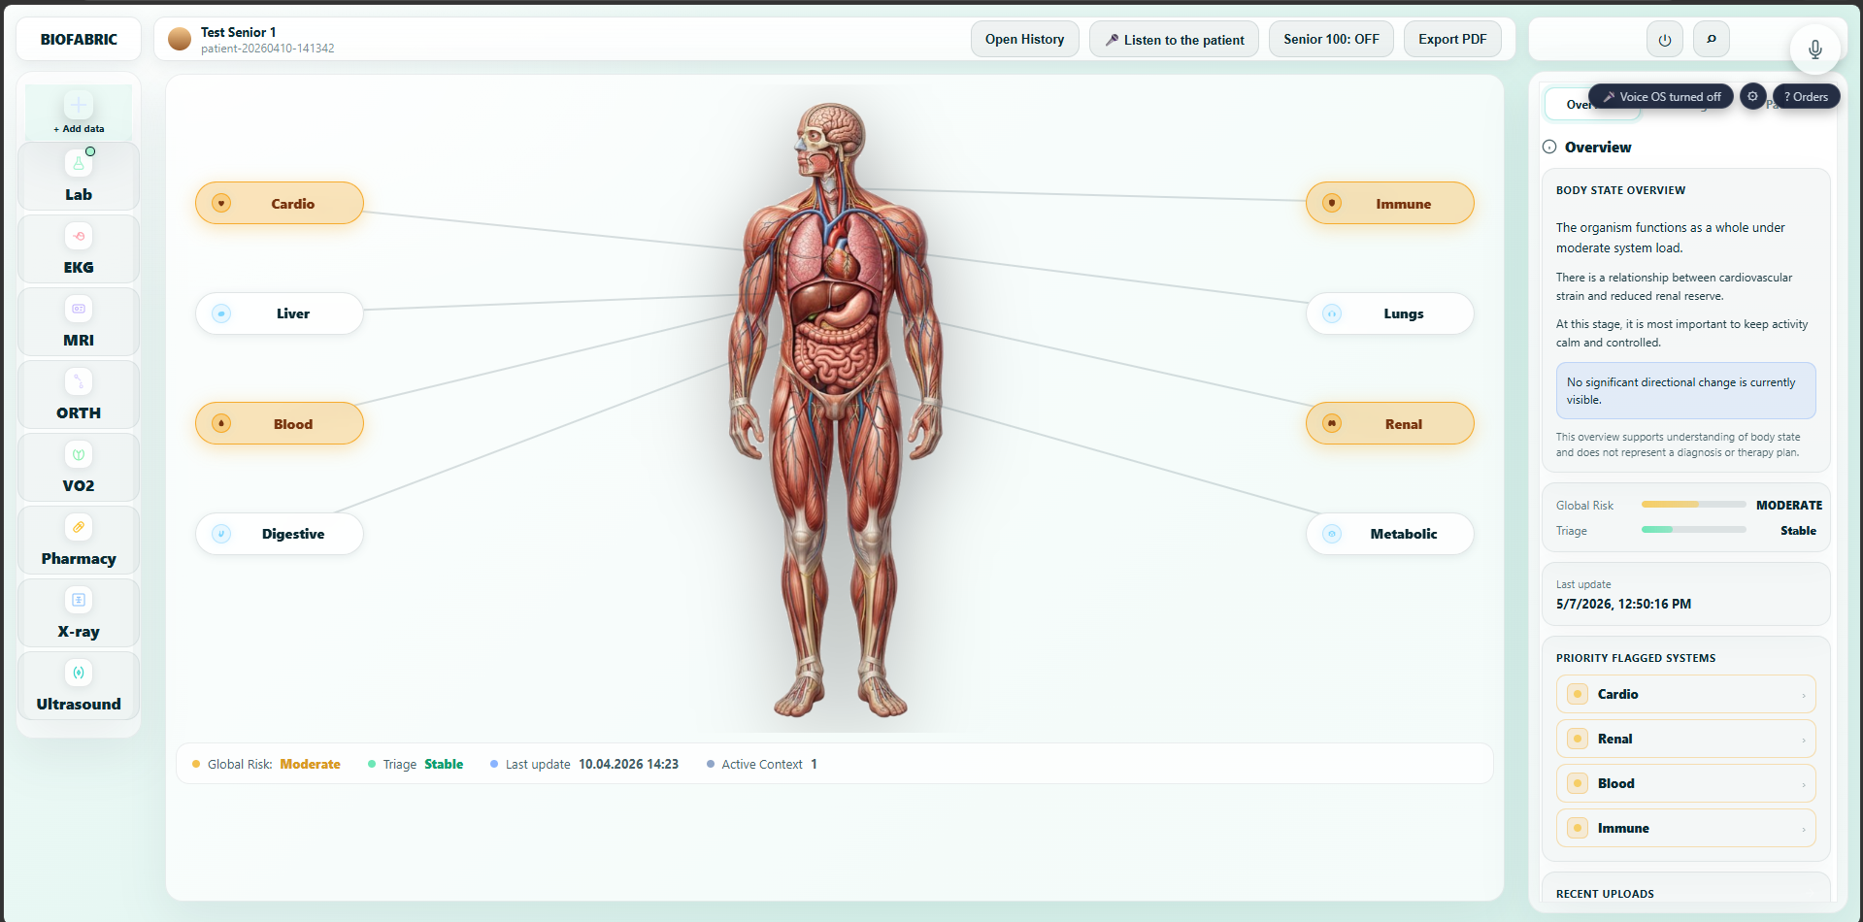Click the plus Add data icon
The image size is (1863, 922).
point(79,105)
